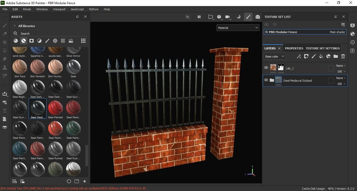
Task: Delete layer with the trash icon
Action: [343, 56]
